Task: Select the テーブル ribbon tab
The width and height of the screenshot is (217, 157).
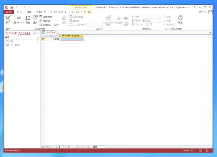Action: click(x=87, y=12)
